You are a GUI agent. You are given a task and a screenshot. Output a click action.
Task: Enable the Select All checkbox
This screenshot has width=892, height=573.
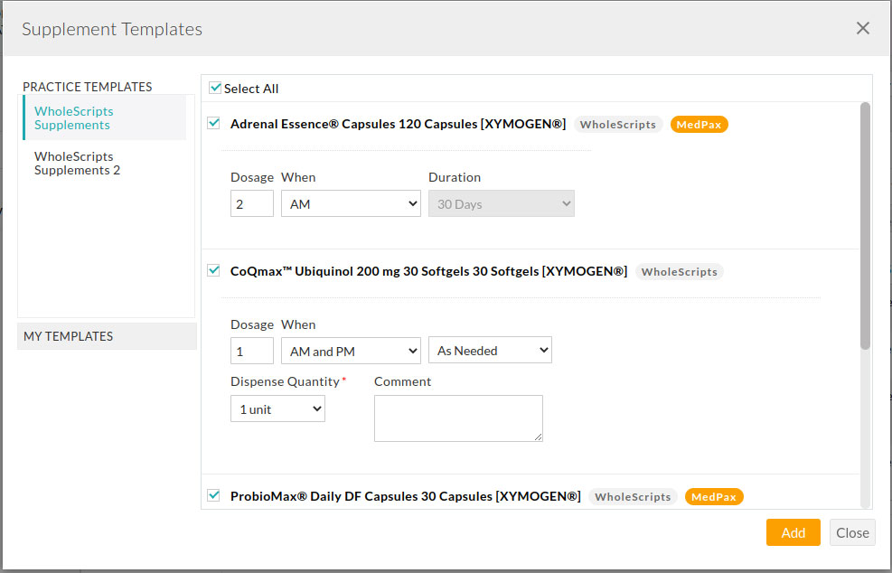click(x=215, y=88)
